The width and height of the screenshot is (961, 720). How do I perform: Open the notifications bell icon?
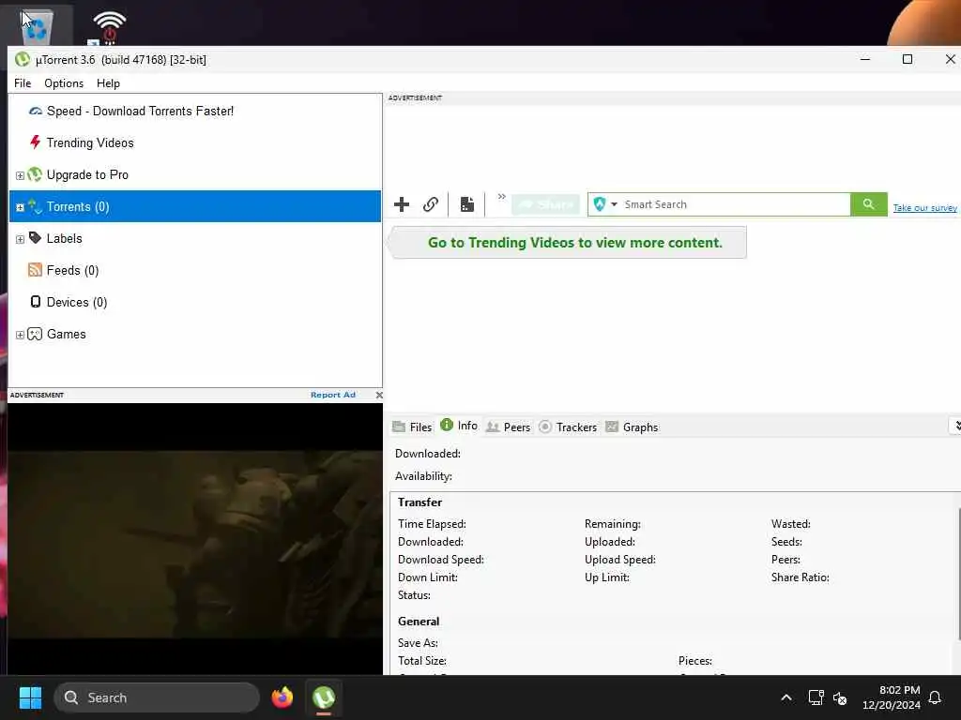(936, 697)
